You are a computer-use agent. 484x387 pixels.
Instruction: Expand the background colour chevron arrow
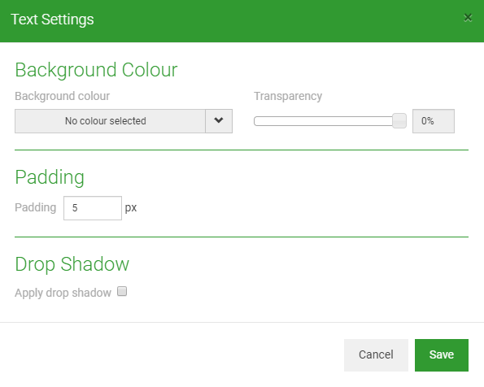tap(219, 120)
